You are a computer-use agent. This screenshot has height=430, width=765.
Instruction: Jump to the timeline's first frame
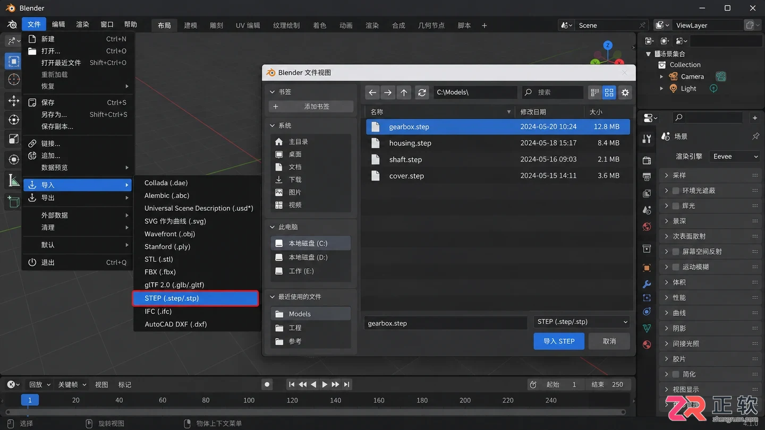[292, 384]
